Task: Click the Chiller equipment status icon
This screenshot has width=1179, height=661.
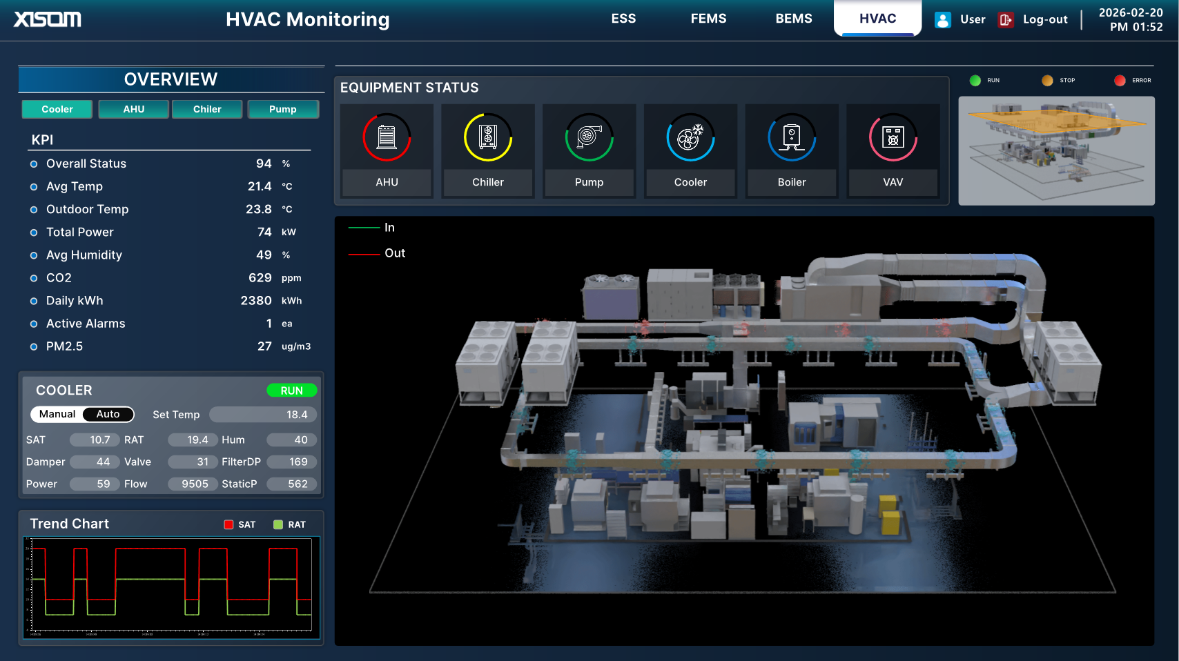Action: [487, 137]
